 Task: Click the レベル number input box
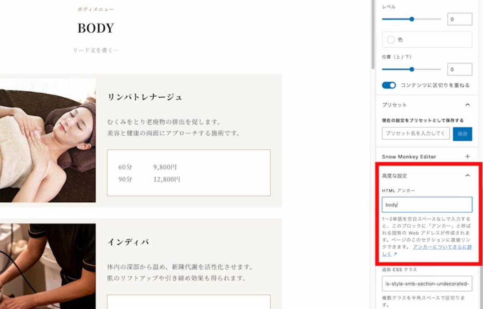tap(459, 19)
